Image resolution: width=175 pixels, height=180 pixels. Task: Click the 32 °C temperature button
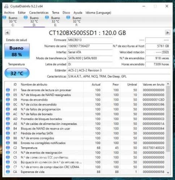pyautogui.click(x=17, y=73)
